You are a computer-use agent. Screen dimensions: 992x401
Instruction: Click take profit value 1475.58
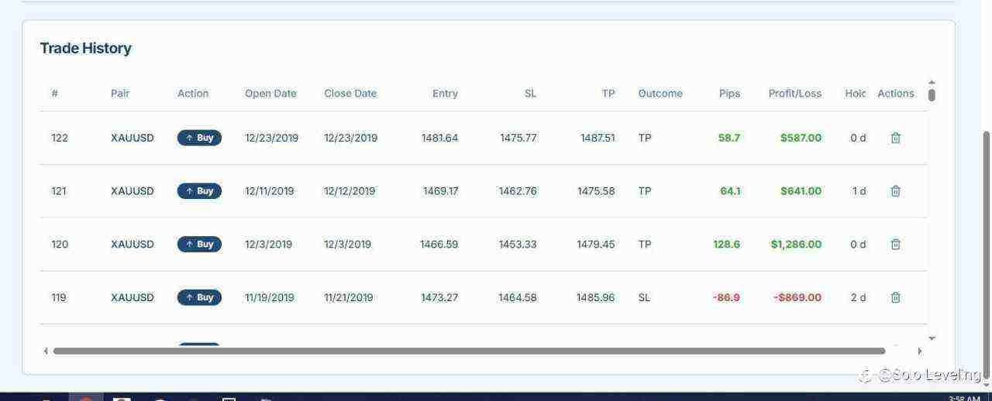click(596, 191)
